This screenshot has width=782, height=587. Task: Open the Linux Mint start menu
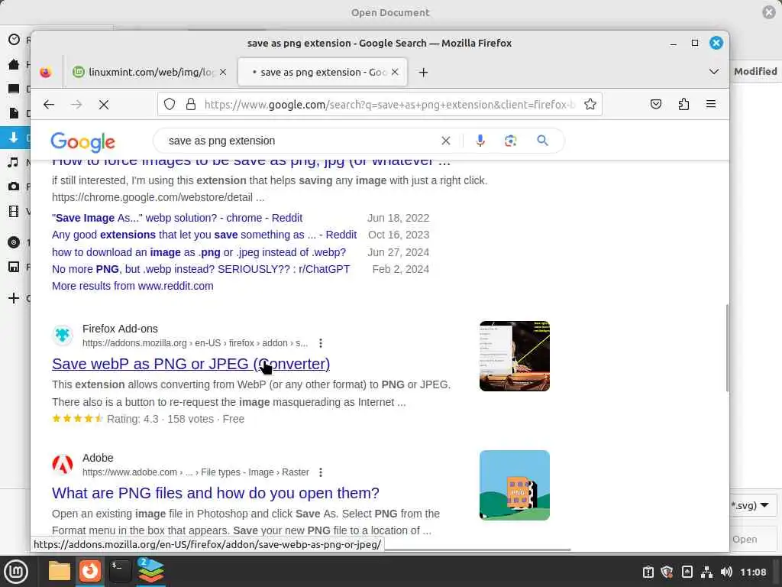point(17,572)
